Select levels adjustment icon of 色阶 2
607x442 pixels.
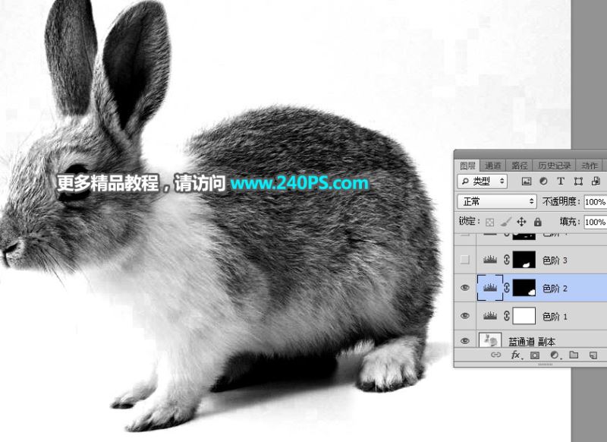490,288
